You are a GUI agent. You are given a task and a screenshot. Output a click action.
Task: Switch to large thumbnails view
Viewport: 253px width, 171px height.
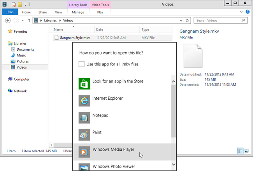point(246,151)
